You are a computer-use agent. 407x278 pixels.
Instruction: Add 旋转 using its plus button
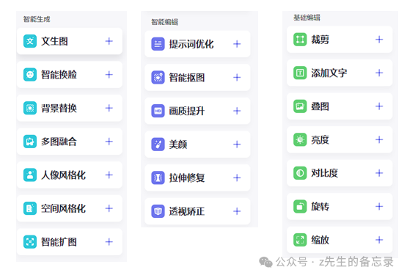(379, 207)
